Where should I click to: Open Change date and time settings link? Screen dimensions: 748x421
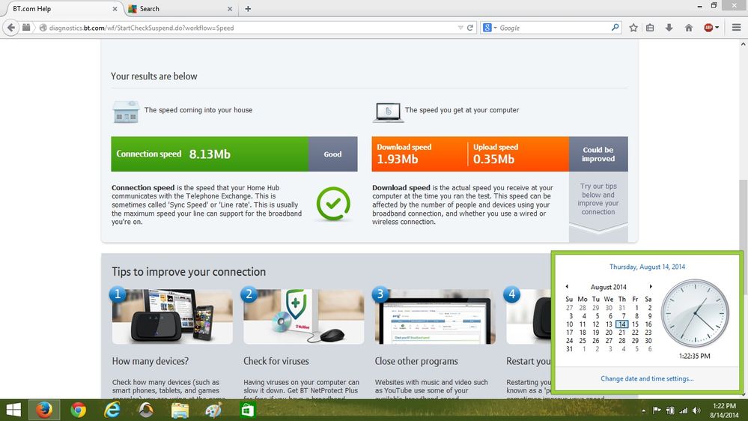pyautogui.click(x=647, y=378)
